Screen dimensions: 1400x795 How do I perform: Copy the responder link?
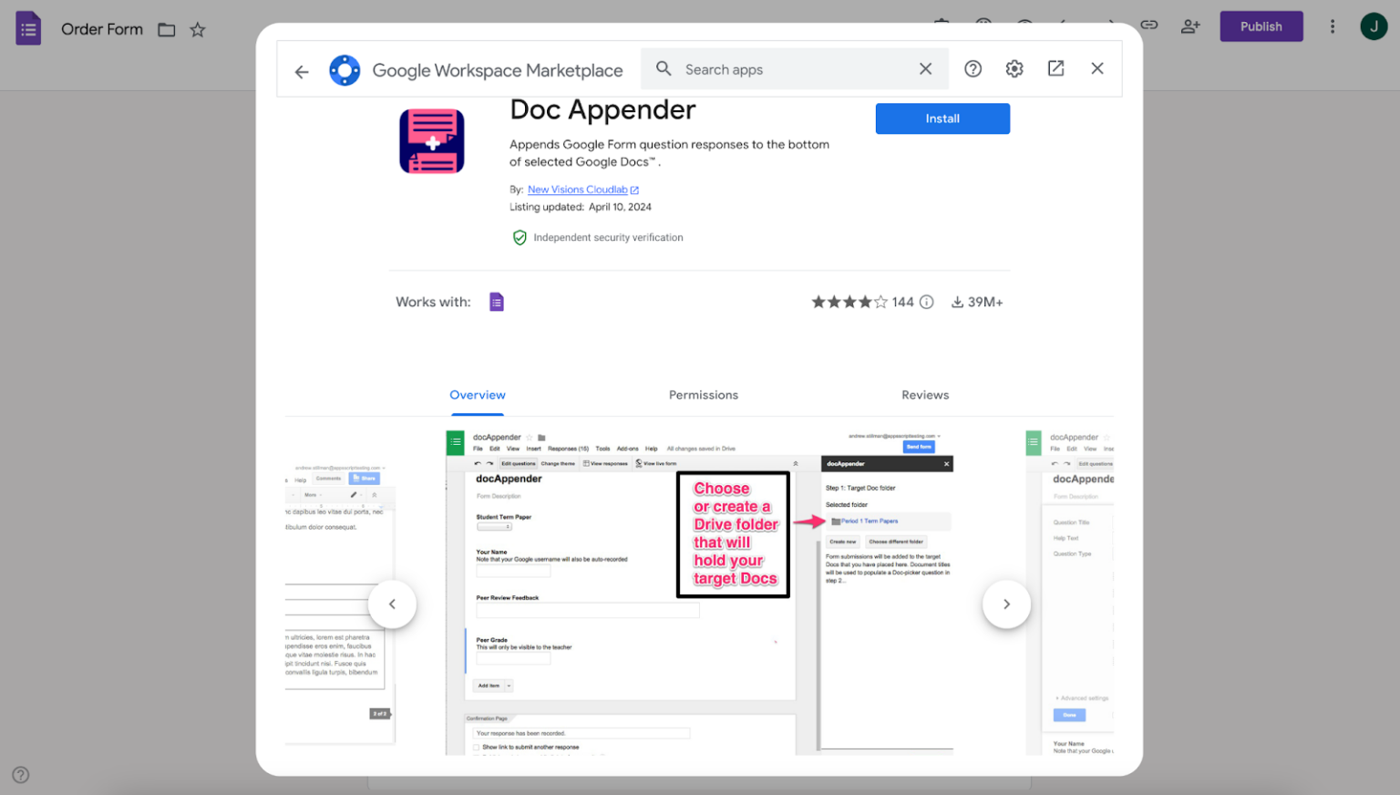point(1148,26)
